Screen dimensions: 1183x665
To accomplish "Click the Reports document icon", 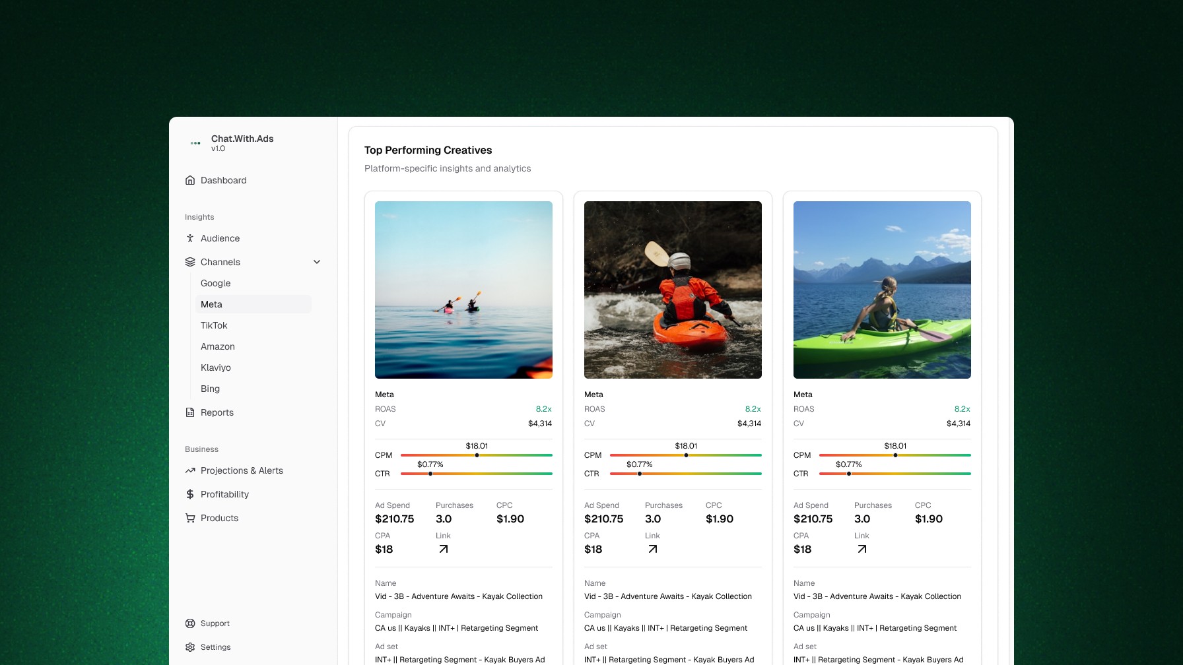I will point(190,412).
